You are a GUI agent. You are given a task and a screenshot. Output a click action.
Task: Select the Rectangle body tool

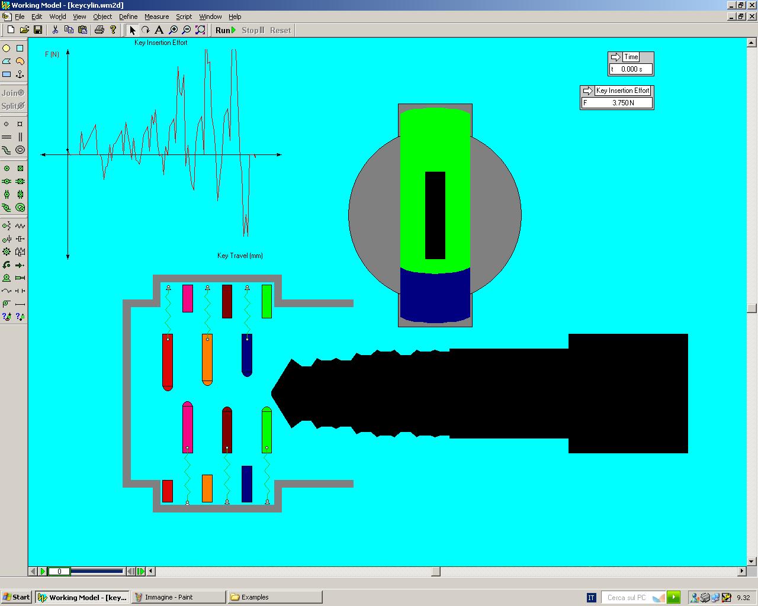(7, 74)
